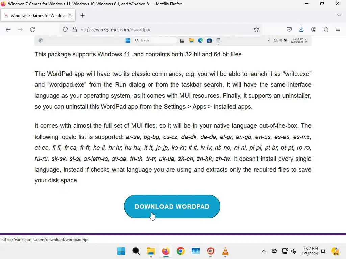
Task: Restore down the Firefox window
Action: coord(322,3)
